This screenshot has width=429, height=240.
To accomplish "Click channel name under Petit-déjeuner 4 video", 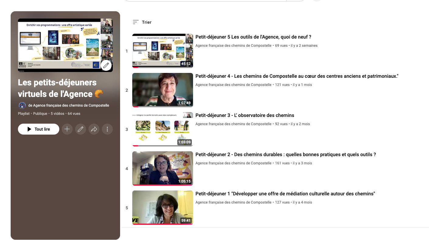I will tap(233, 85).
